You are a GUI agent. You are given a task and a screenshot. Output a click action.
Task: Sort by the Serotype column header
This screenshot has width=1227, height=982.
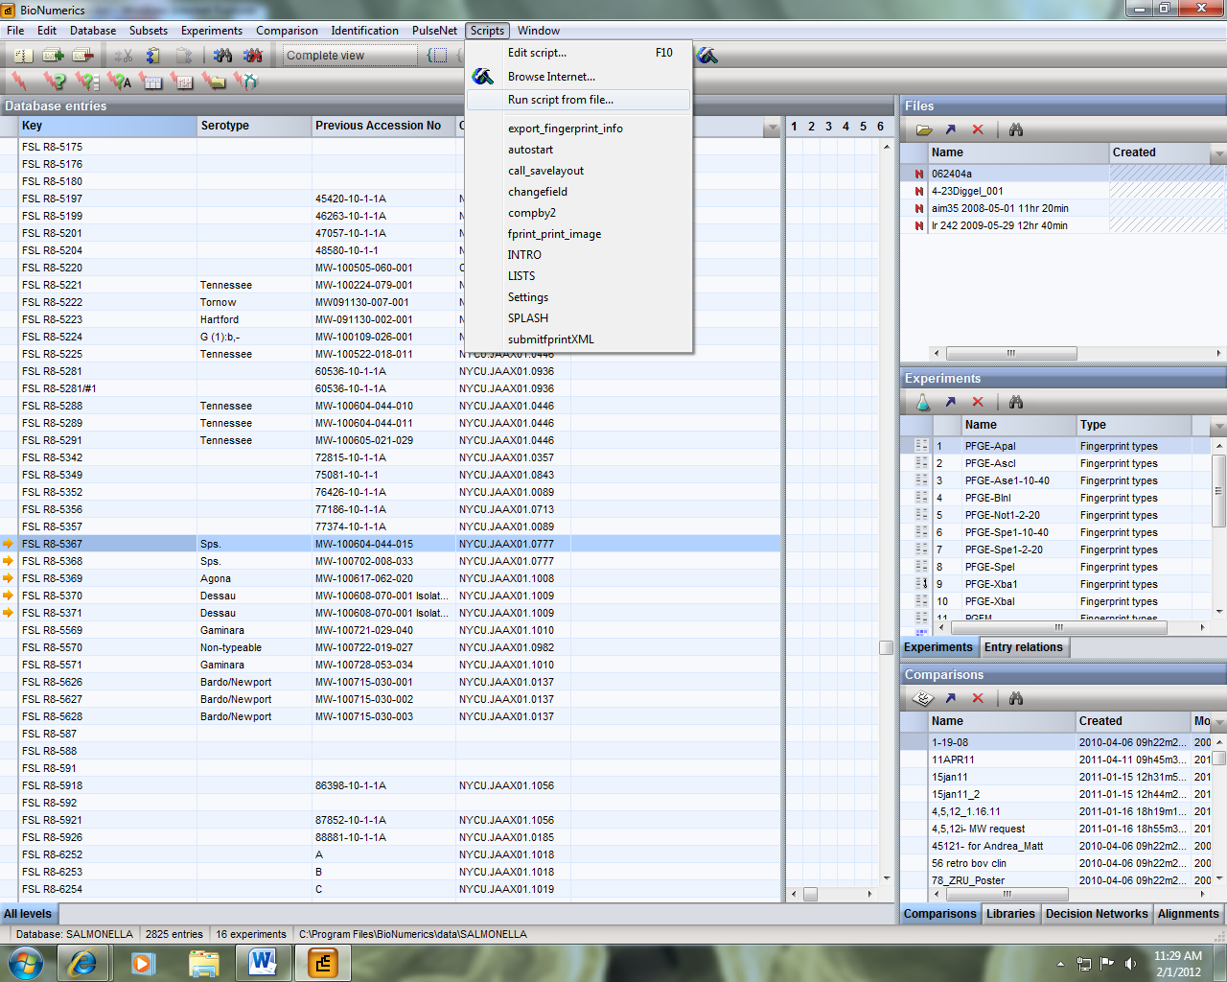click(254, 126)
